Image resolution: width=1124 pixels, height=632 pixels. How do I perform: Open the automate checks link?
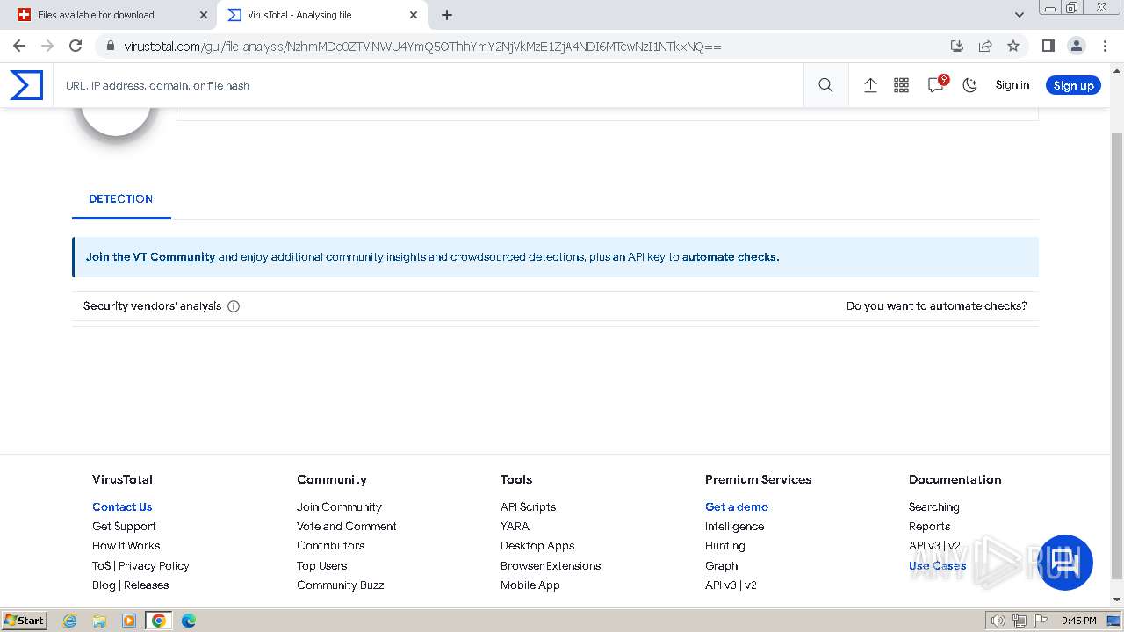pos(731,257)
